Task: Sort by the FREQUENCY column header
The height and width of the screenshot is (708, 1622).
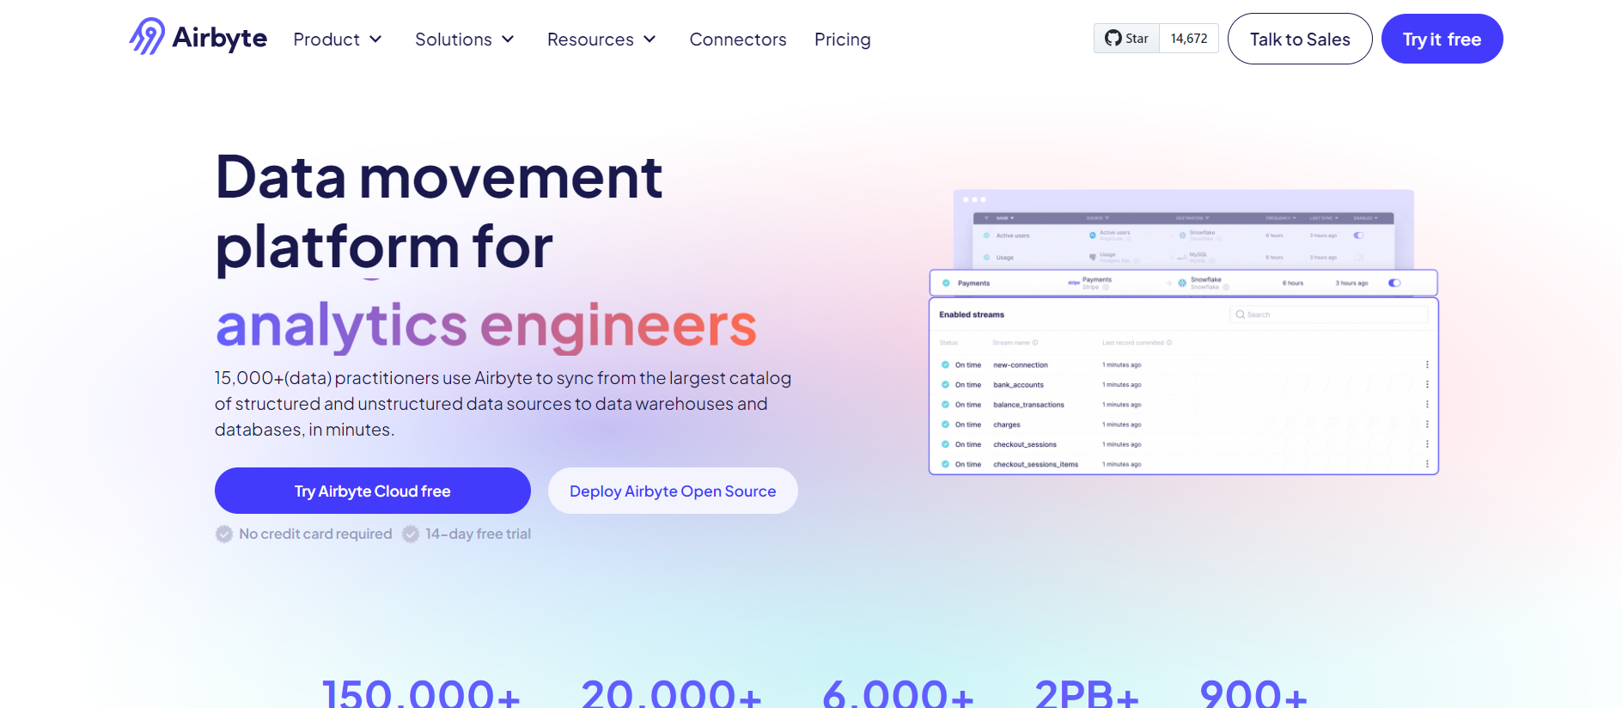Action: (x=1281, y=218)
